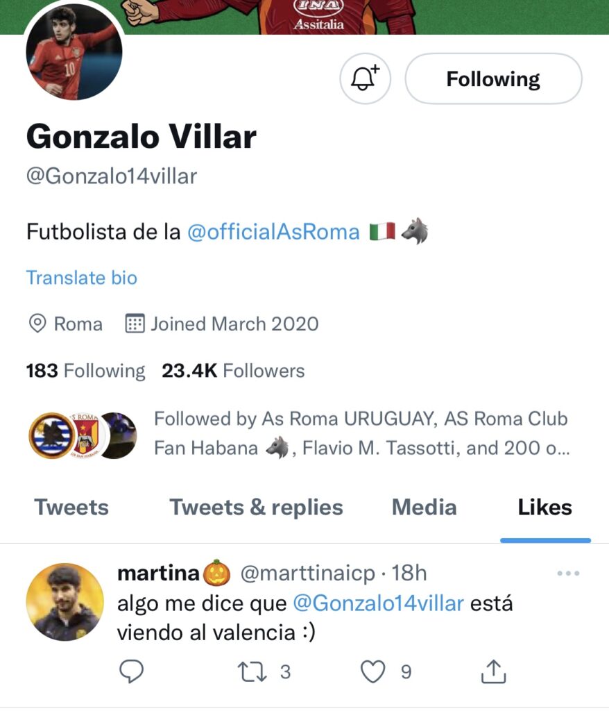Share martina's tweet
This screenshot has width=609, height=711.
point(493,671)
